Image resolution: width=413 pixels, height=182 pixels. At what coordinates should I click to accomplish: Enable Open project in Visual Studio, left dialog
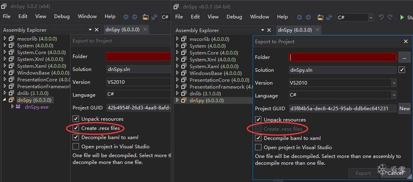pos(76,146)
